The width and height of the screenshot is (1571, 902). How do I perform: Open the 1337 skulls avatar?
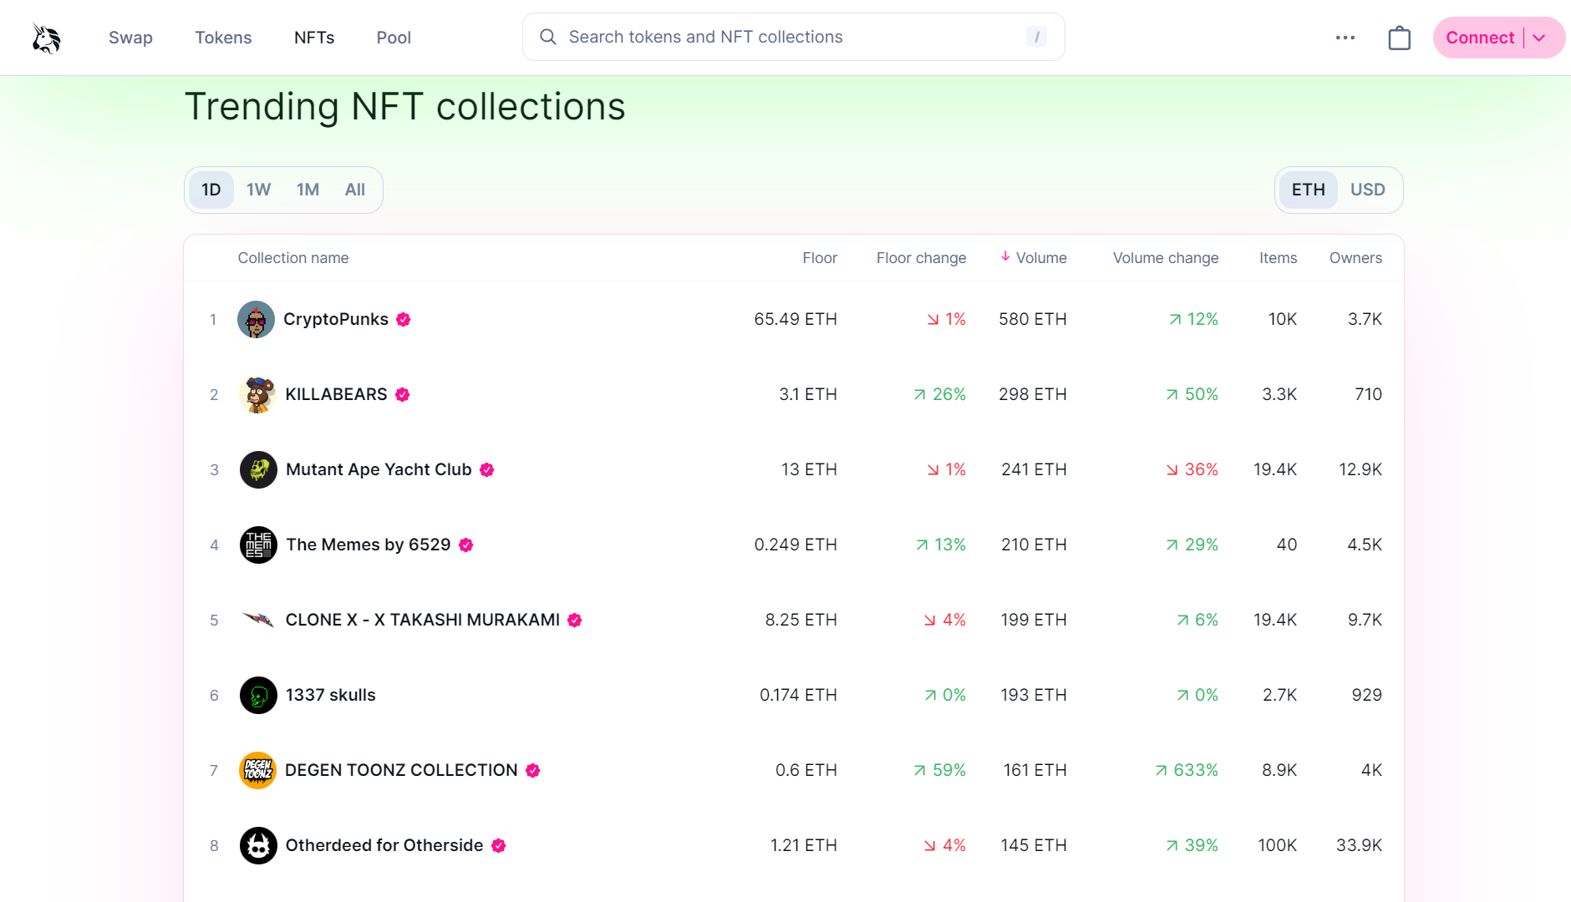point(258,695)
